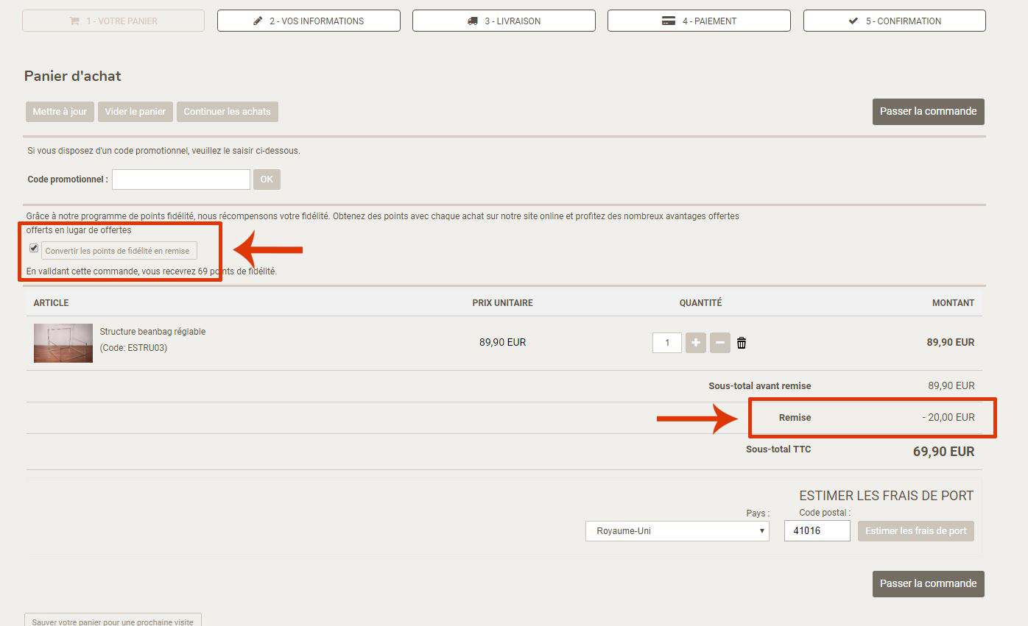
Task: Click the trash icon to remove the article
Action: pos(742,343)
